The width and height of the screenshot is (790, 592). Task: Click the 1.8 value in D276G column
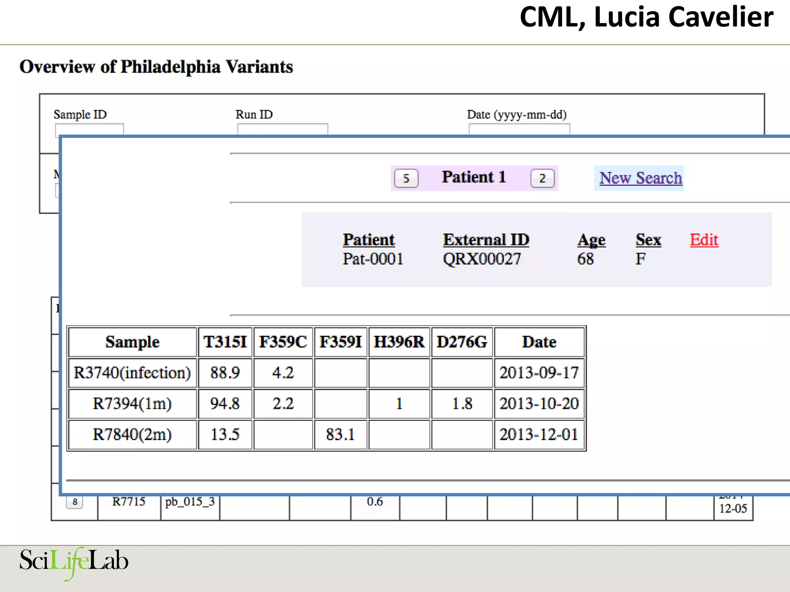[462, 404]
